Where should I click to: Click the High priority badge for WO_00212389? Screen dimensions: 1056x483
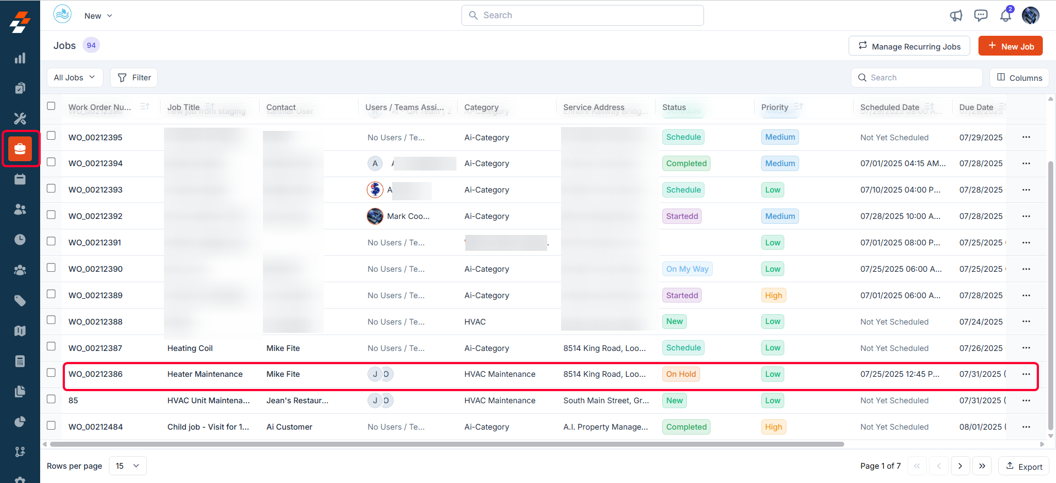773,295
